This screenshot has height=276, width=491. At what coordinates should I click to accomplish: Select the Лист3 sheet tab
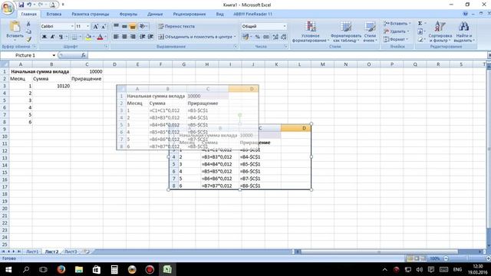(71, 251)
